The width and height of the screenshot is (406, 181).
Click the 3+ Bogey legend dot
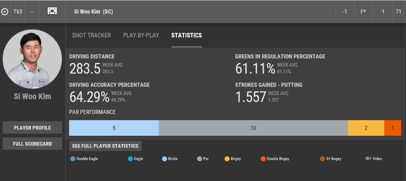point(322,158)
